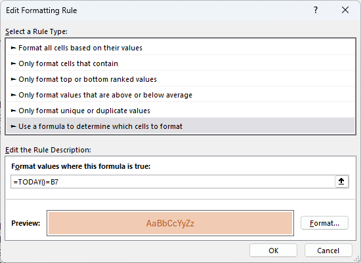
Task: Confirm the rule with OK
Action: (x=273, y=251)
